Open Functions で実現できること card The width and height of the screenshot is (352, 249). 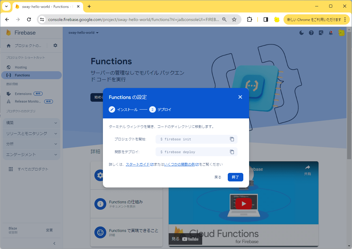pyautogui.click(x=126, y=232)
